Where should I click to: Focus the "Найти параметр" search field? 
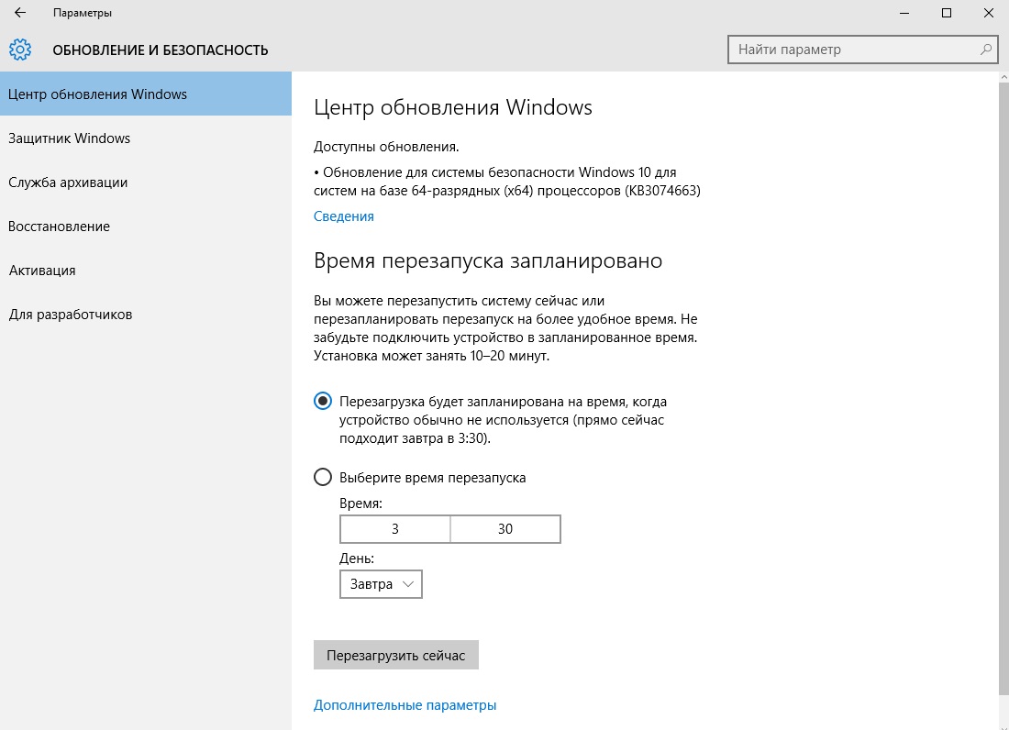(x=862, y=50)
